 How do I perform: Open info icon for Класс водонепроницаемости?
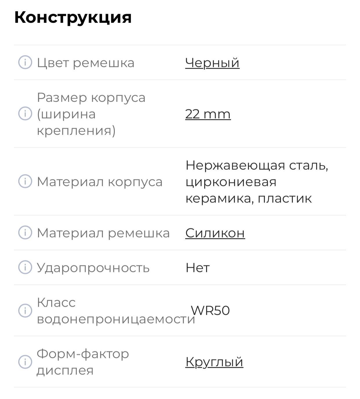coord(25,310)
